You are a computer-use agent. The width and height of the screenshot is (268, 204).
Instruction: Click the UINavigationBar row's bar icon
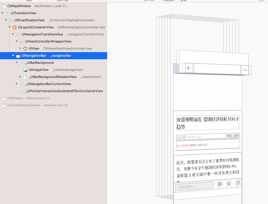tap(18, 56)
